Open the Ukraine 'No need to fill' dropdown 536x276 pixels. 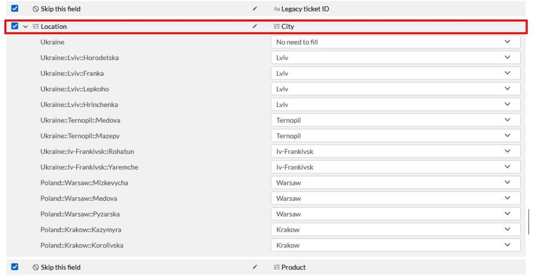point(395,42)
